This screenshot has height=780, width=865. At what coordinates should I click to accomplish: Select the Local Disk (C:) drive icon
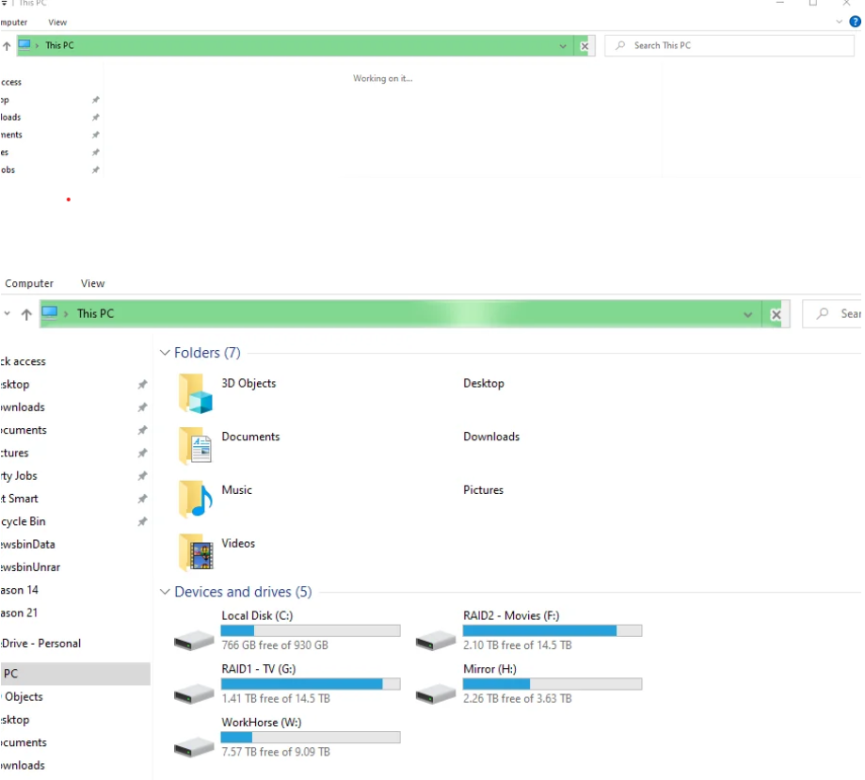click(194, 641)
